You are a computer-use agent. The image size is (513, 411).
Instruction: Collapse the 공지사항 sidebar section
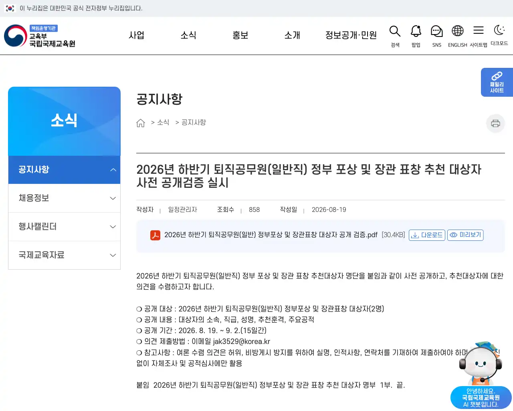pyautogui.click(x=113, y=170)
